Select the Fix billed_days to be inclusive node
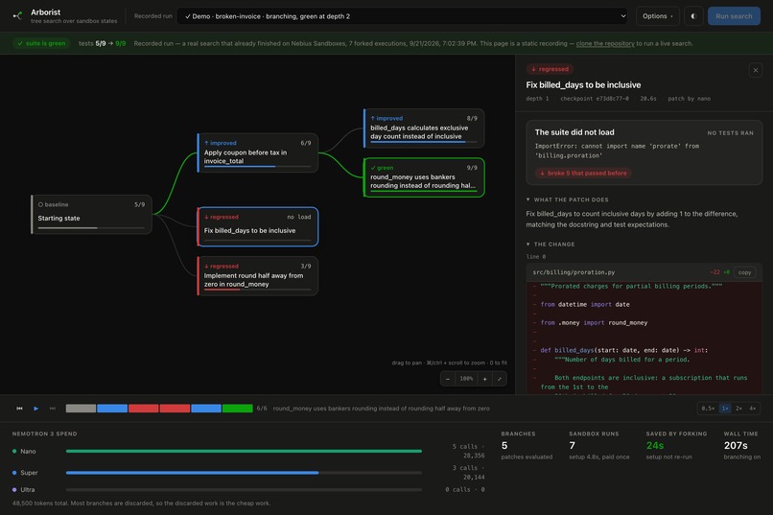Screen dimensions: 773x515 click(257, 226)
